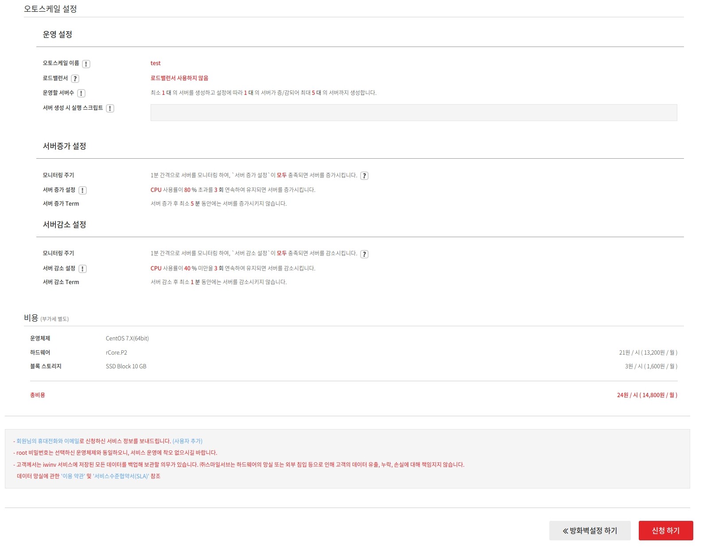
Task: Open the '이용 약관' link
Action: pyautogui.click(x=73, y=476)
